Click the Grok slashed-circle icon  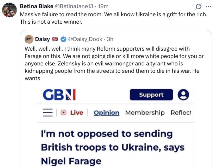point(199,6)
